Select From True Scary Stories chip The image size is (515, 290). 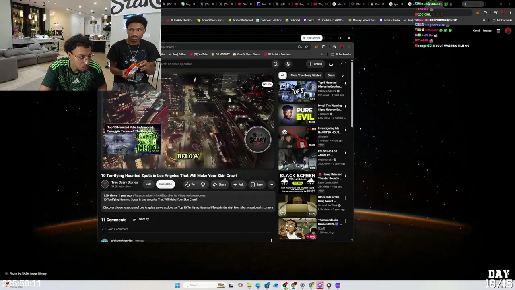[306, 75]
